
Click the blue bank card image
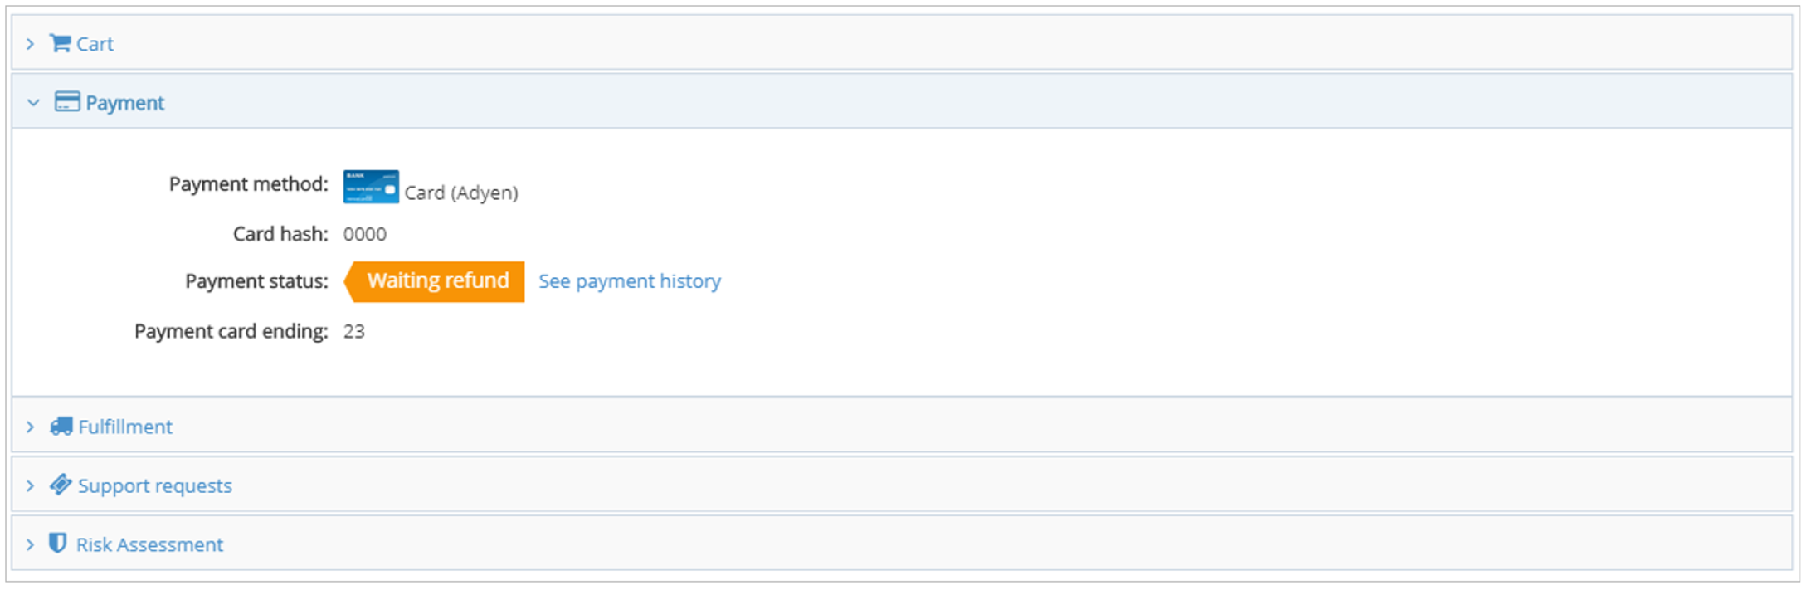(x=371, y=187)
